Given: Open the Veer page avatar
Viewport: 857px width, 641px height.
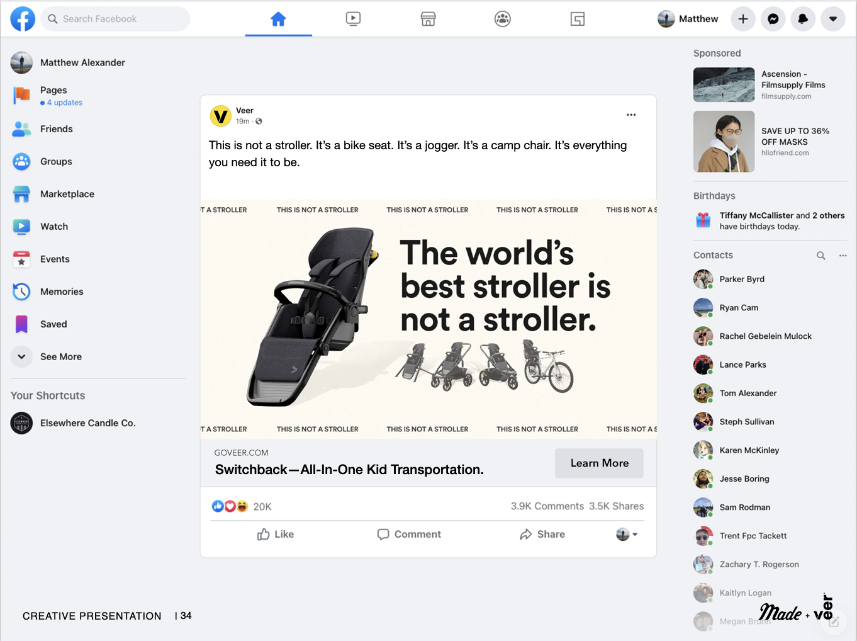Looking at the screenshot, I should [x=220, y=116].
